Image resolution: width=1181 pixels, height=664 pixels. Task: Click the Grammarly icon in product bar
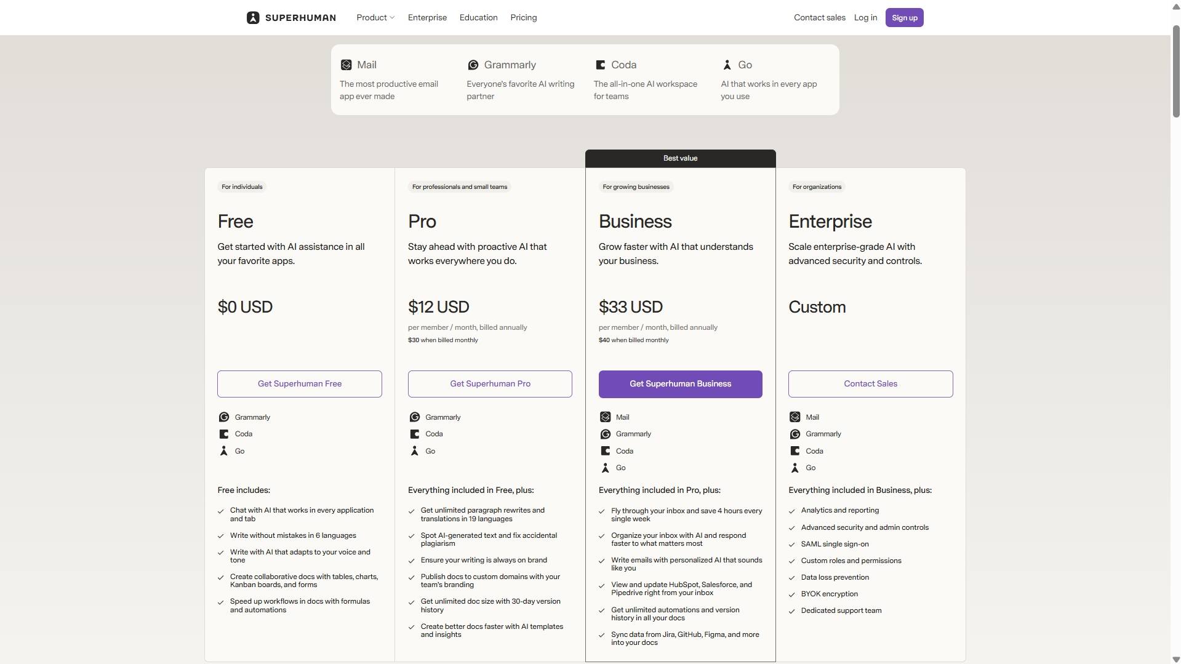473,65
